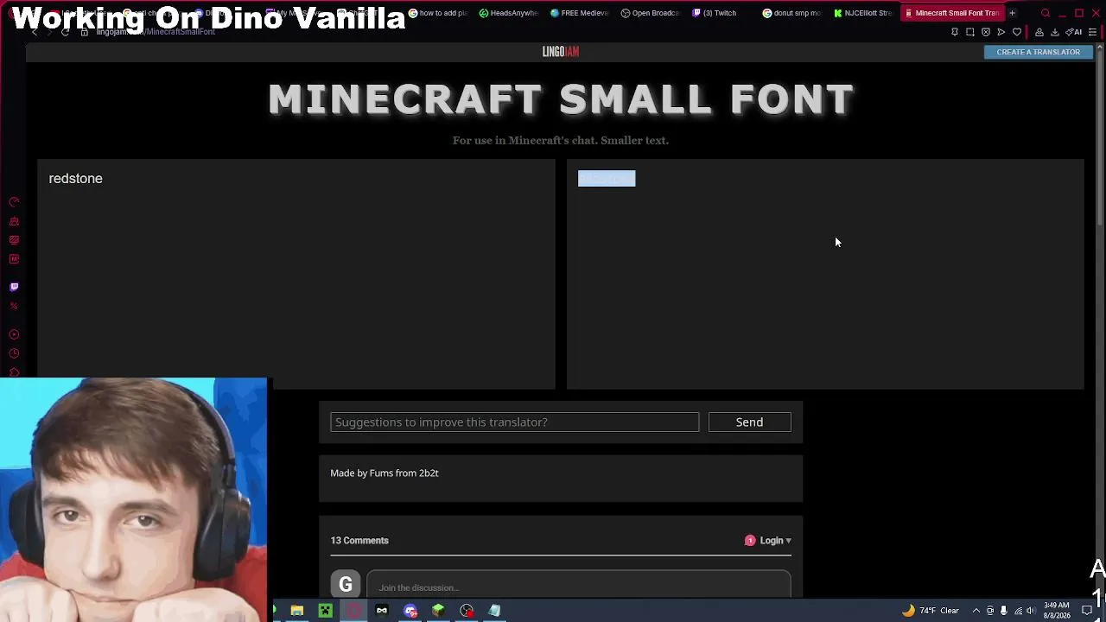Screen dimensions: 1106x622
Task: Expand the Login dropdown in comments
Action: (775, 541)
